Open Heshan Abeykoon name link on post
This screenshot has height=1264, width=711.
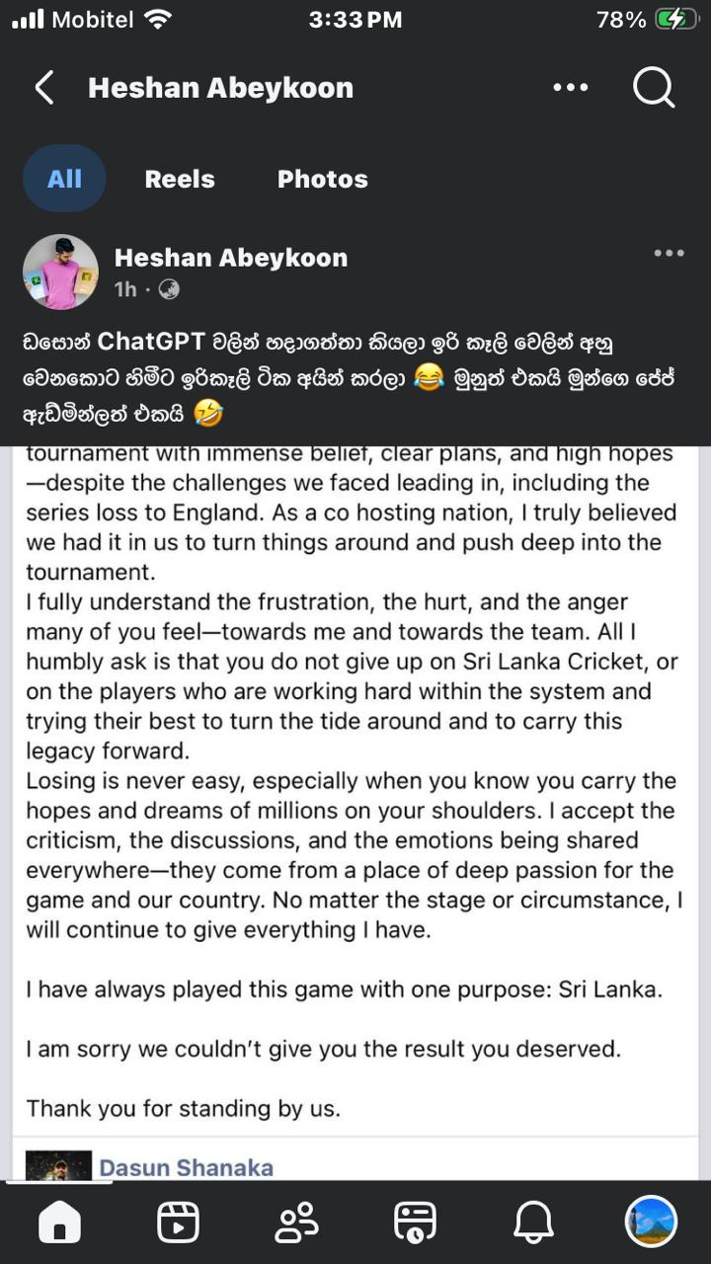231,258
